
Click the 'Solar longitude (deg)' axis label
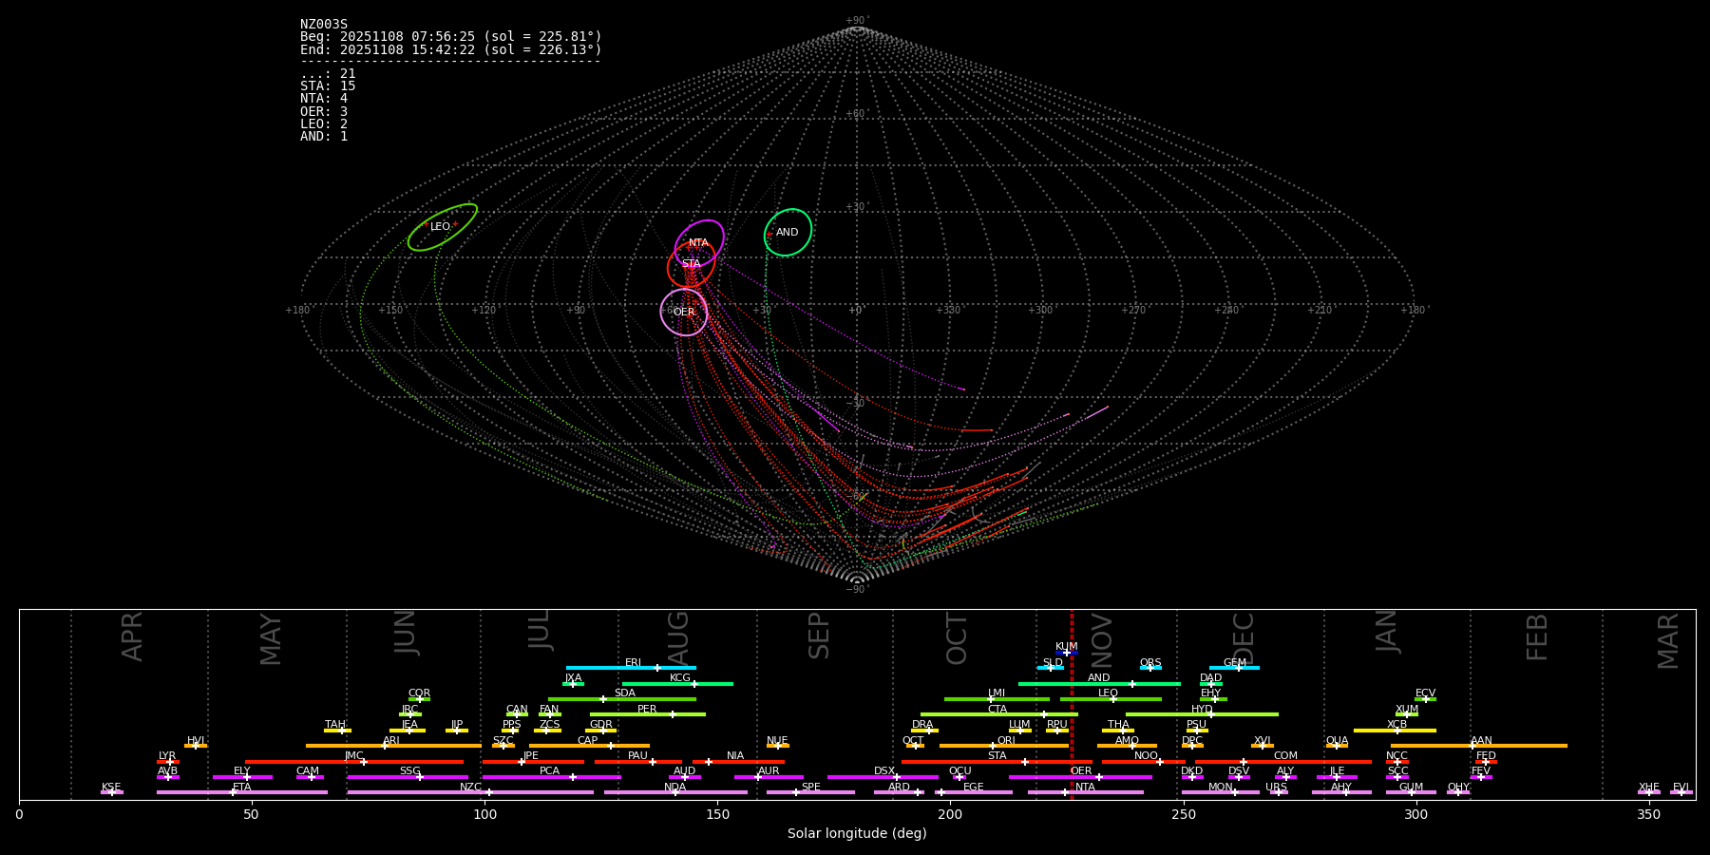click(x=857, y=833)
